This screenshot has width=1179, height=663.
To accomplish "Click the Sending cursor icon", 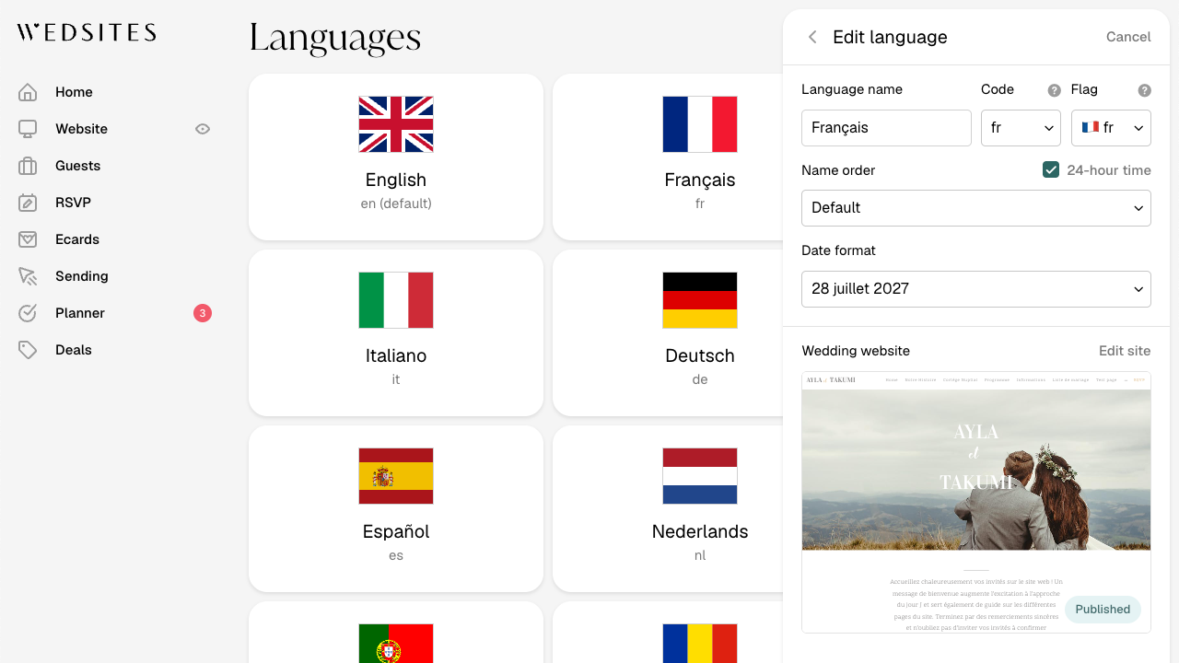I will [x=28, y=276].
